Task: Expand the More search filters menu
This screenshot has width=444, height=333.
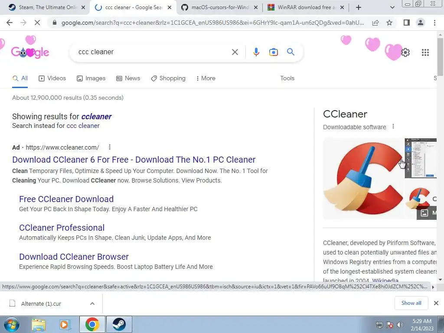Action: [206, 78]
